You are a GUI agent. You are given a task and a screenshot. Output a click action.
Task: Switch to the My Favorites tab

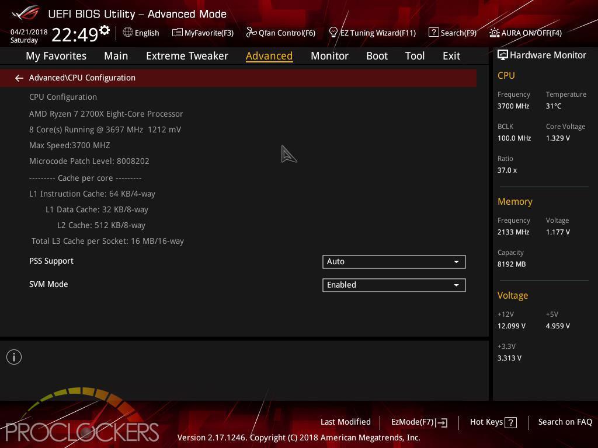point(56,56)
